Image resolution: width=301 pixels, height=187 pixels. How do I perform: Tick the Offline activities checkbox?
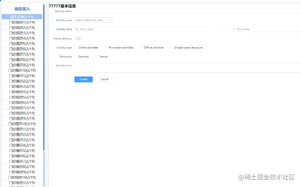coord(141,48)
